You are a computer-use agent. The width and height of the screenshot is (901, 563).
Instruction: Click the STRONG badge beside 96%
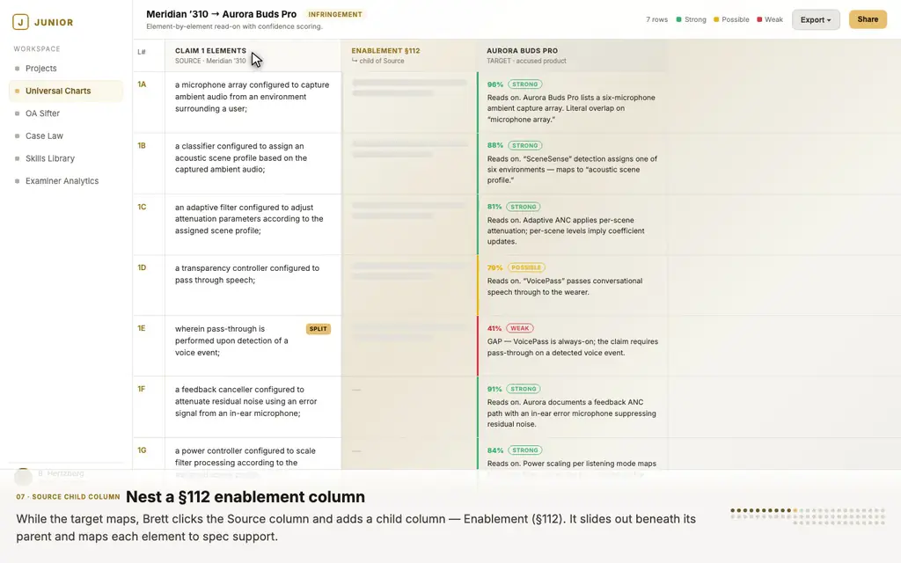tap(524, 84)
